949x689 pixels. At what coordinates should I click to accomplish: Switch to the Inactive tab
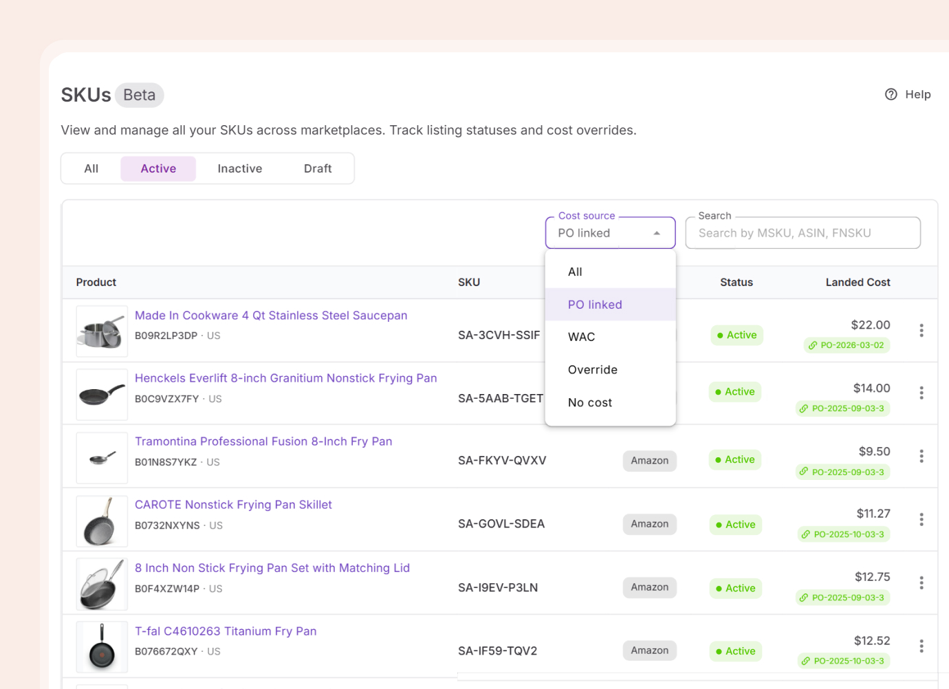coord(239,168)
